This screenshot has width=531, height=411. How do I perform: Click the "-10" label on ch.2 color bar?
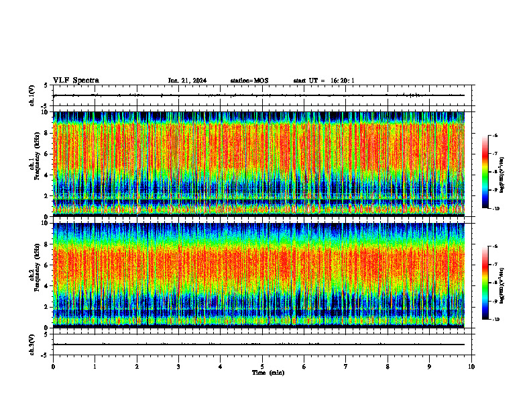[495, 320]
